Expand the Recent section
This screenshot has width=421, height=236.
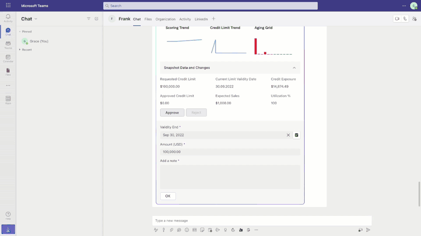coord(20,50)
